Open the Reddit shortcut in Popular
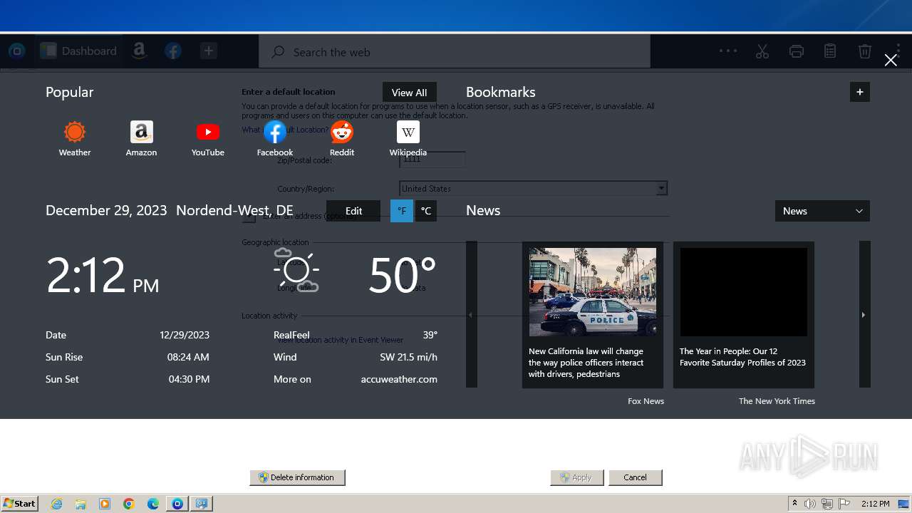This screenshot has height=513, width=912. click(x=342, y=138)
